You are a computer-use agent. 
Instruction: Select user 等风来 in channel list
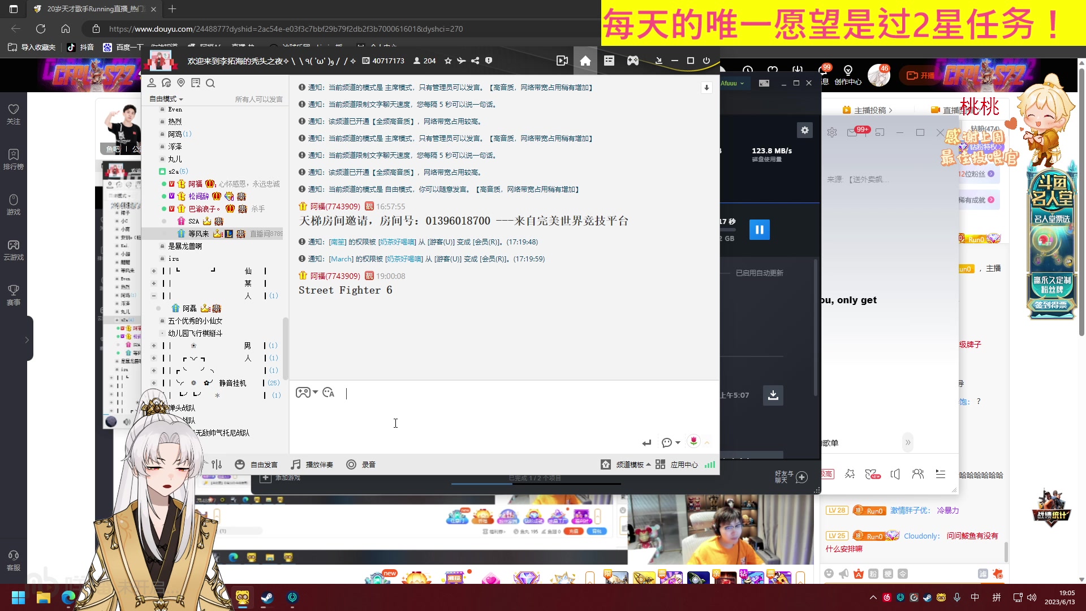tap(199, 234)
